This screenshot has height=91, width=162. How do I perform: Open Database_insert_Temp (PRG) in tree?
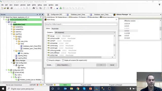32,46
